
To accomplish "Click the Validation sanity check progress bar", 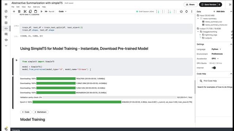I will (109, 97).
